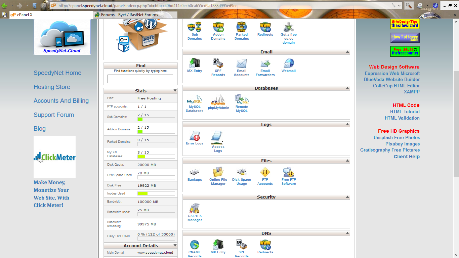459x258 pixels.
Task: Collapse the Email section arrow
Action: coord(347,52)
